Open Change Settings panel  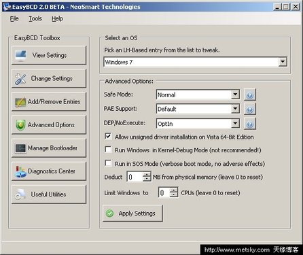[49, 78]
